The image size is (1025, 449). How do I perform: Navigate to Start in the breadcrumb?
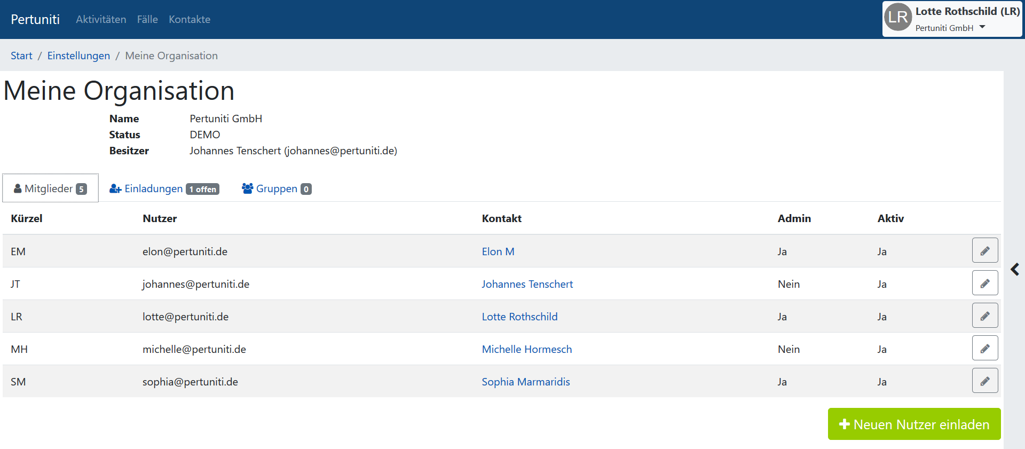(21, 56)
